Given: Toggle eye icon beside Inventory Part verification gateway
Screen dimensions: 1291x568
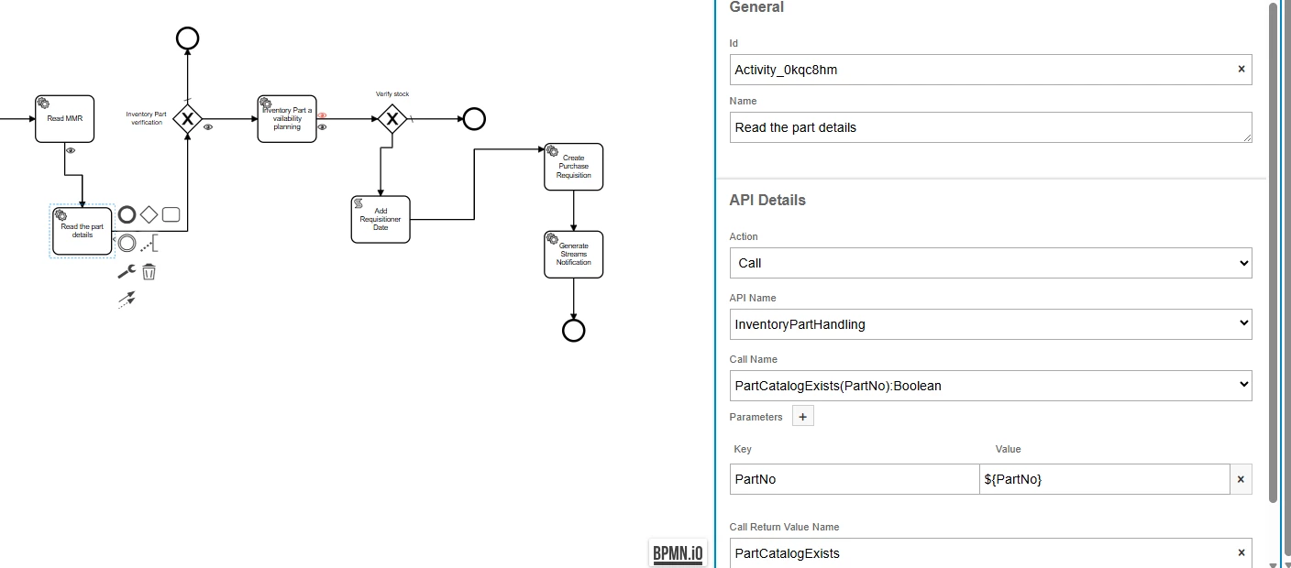Looking at the screenshot, I should tap(208, 127).
